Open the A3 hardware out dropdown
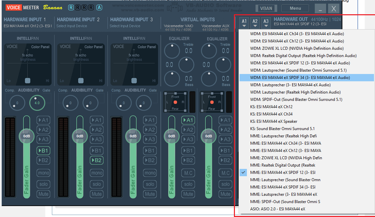Viewport: 375px width, 217px height. pos(266,23)
